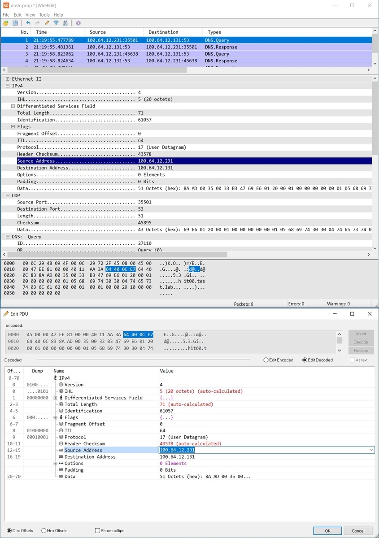The image size is (379, 538).
Task: Expand Flags node in Edit PDU
Action: point(56,417)
